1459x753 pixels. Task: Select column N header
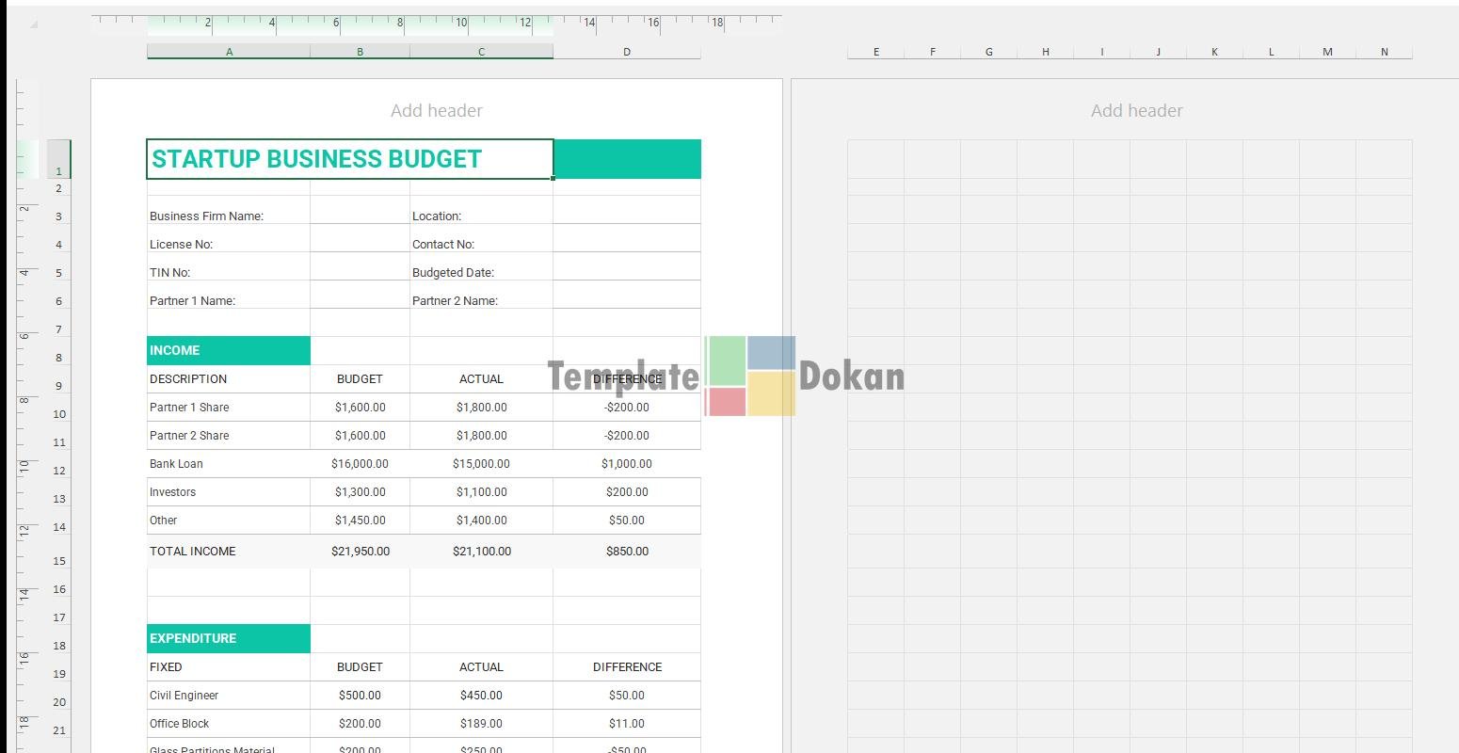pos(1384,52)
